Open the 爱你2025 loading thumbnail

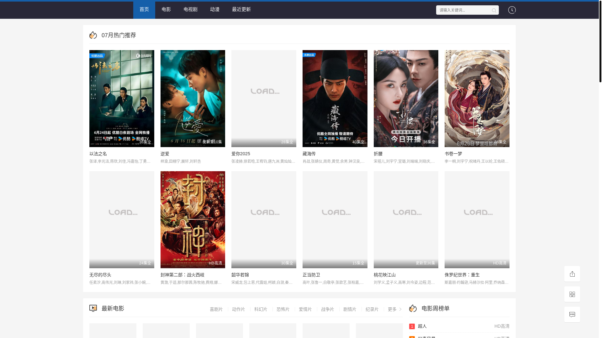tap(264, 99)
